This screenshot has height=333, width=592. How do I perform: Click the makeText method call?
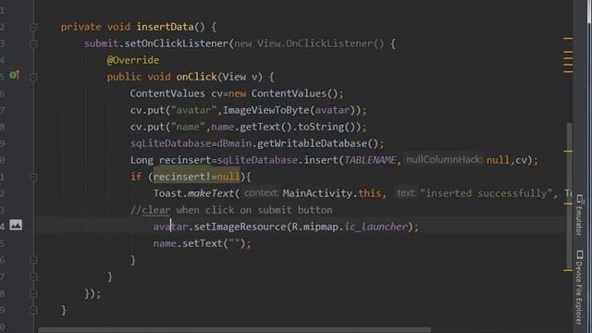[x=211, y=193]
